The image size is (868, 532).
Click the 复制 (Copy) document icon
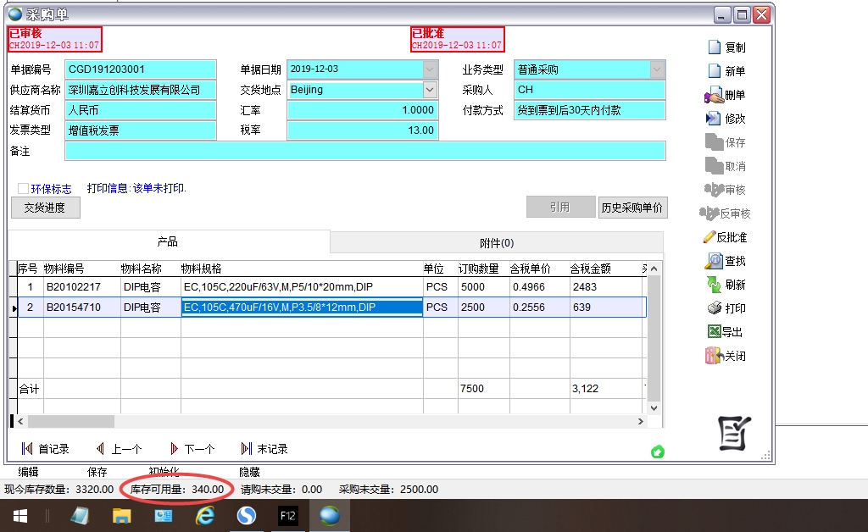point(715,47)
